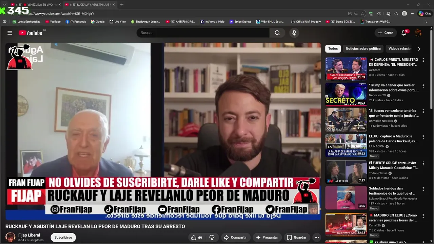This screenshot has height=244, width=434.
Task: Open media control icon in browser toolbar
Action: [388, 14]
